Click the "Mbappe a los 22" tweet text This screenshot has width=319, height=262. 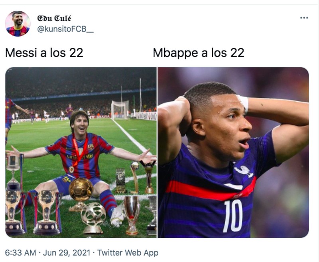199,53
